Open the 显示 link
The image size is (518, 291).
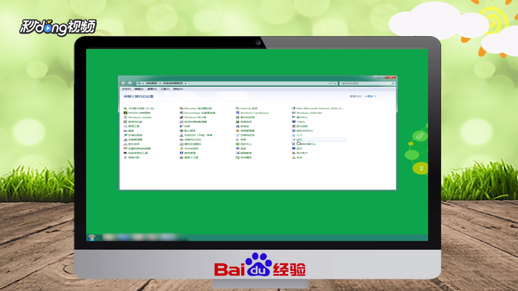tap(299, 148)
